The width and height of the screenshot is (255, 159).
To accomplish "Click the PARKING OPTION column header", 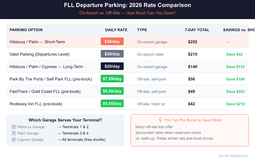I will point(26,30).
